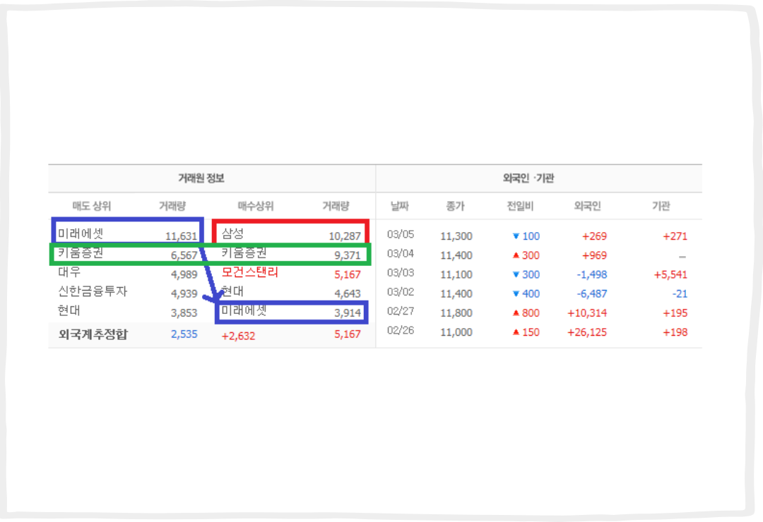Select 삼성 in the top-buyer list
The width and height of the screenshot is (763, 522).
coord(232,233)
